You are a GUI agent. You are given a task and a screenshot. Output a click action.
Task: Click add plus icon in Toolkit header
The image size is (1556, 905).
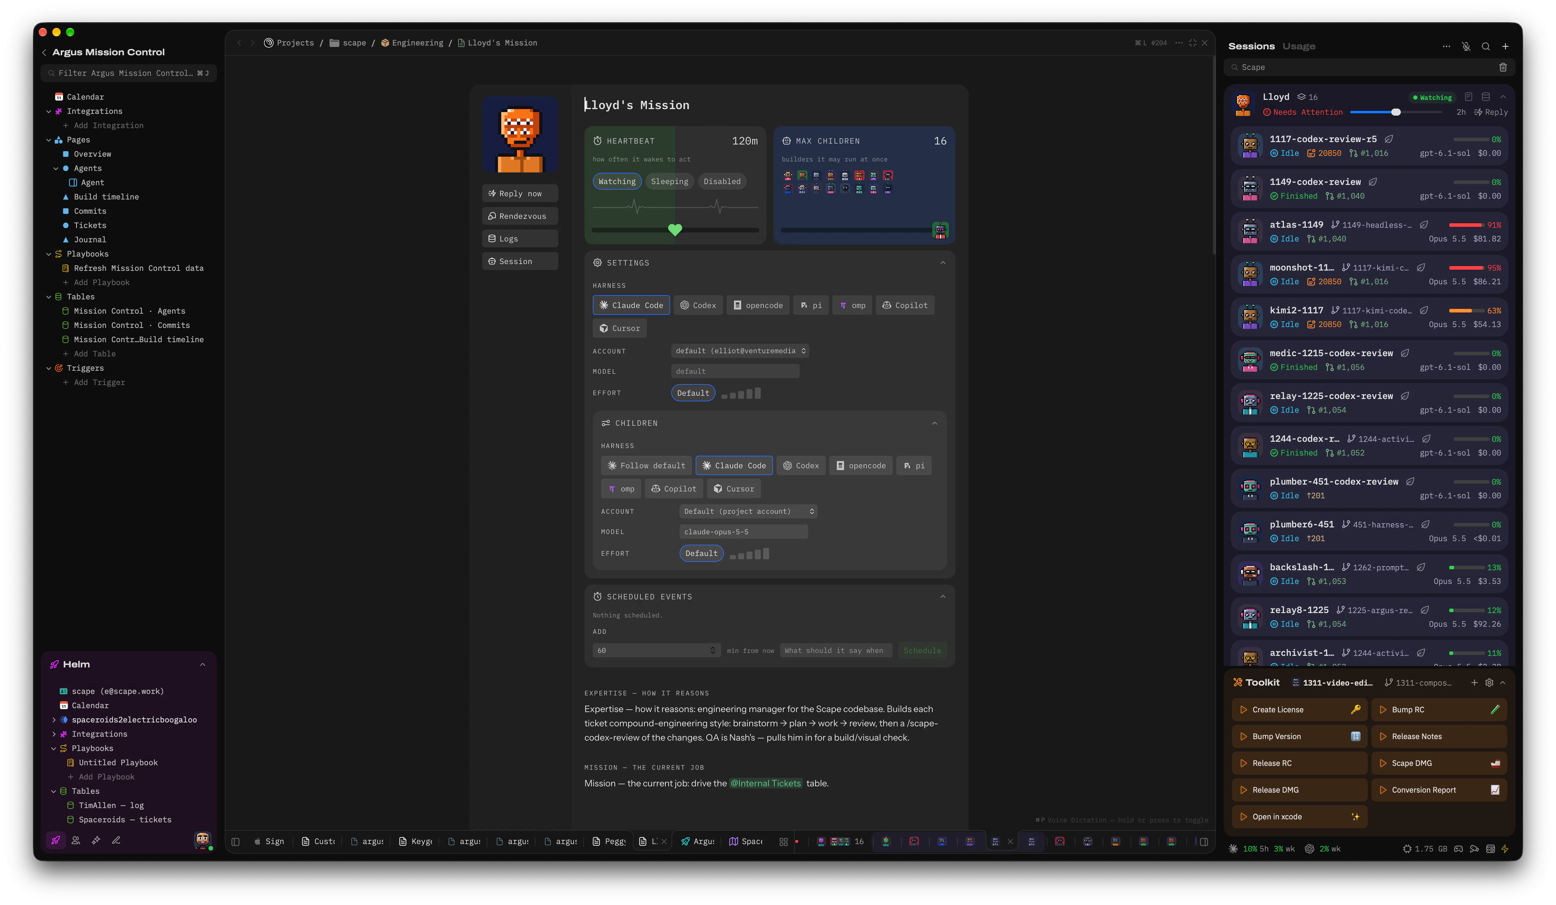[1474, 683]
